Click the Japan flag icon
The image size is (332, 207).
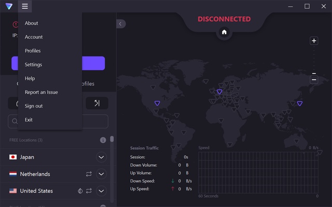tap(13, 157)
